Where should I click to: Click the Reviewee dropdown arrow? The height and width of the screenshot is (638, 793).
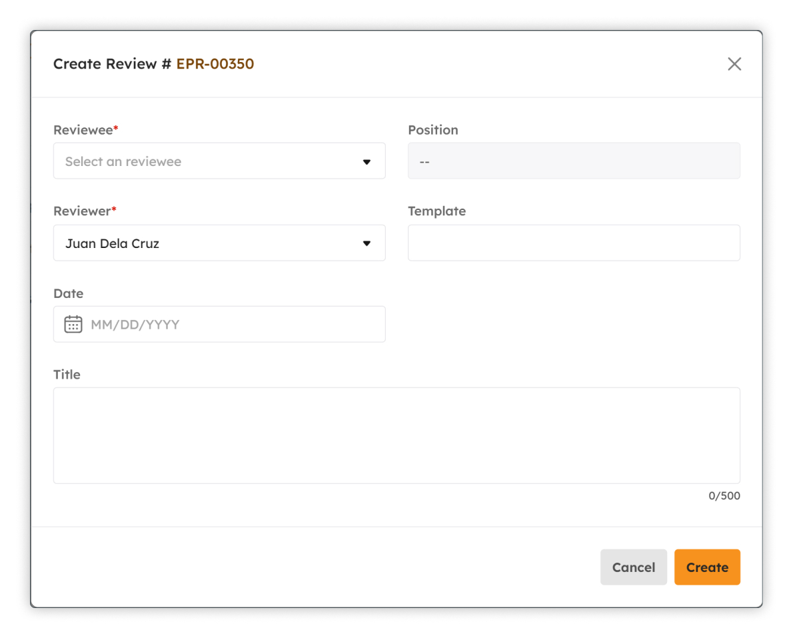coord(367,162)
